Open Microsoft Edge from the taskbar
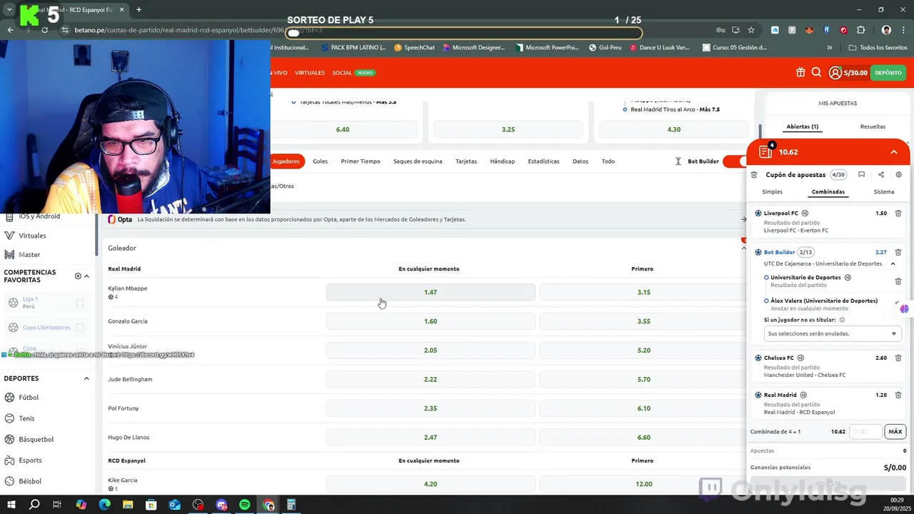914x514 pixels. click(x=104, y=505)
